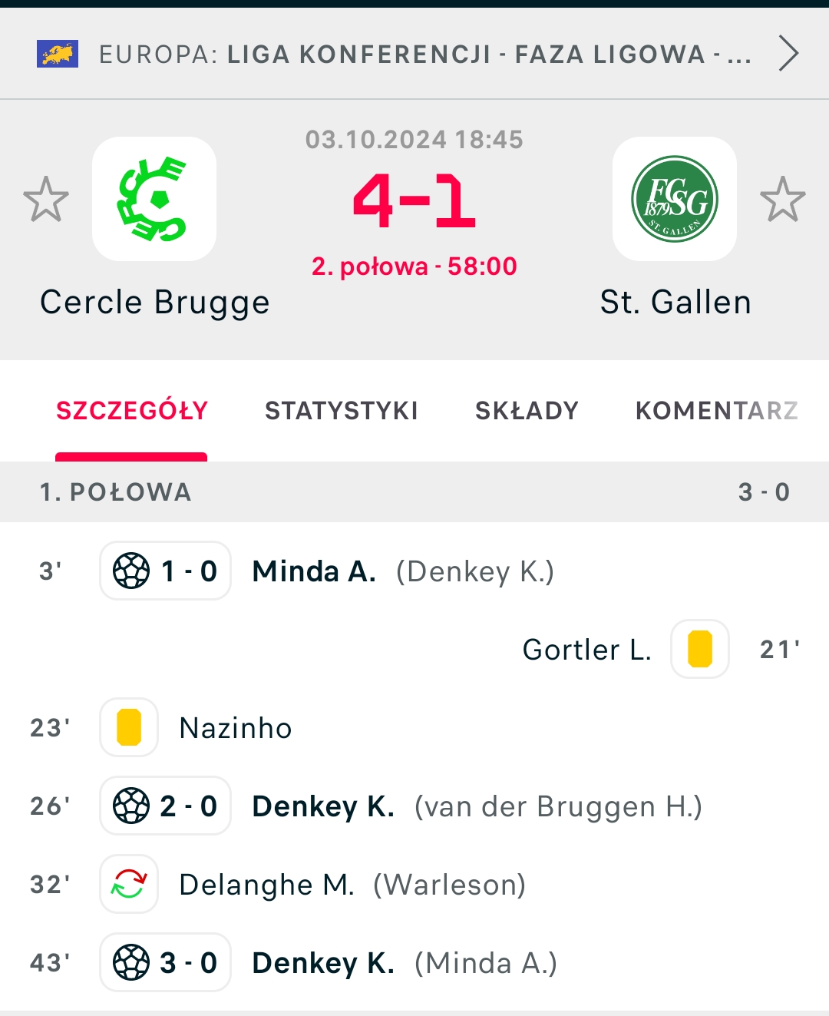The height and width of the screenshot is (1016, 829).
Task: Favorite Cercle Brugge with star
Action: coord(46,200)
